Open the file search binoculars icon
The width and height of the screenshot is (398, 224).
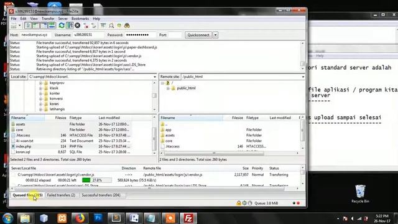[x=127, y=26]
